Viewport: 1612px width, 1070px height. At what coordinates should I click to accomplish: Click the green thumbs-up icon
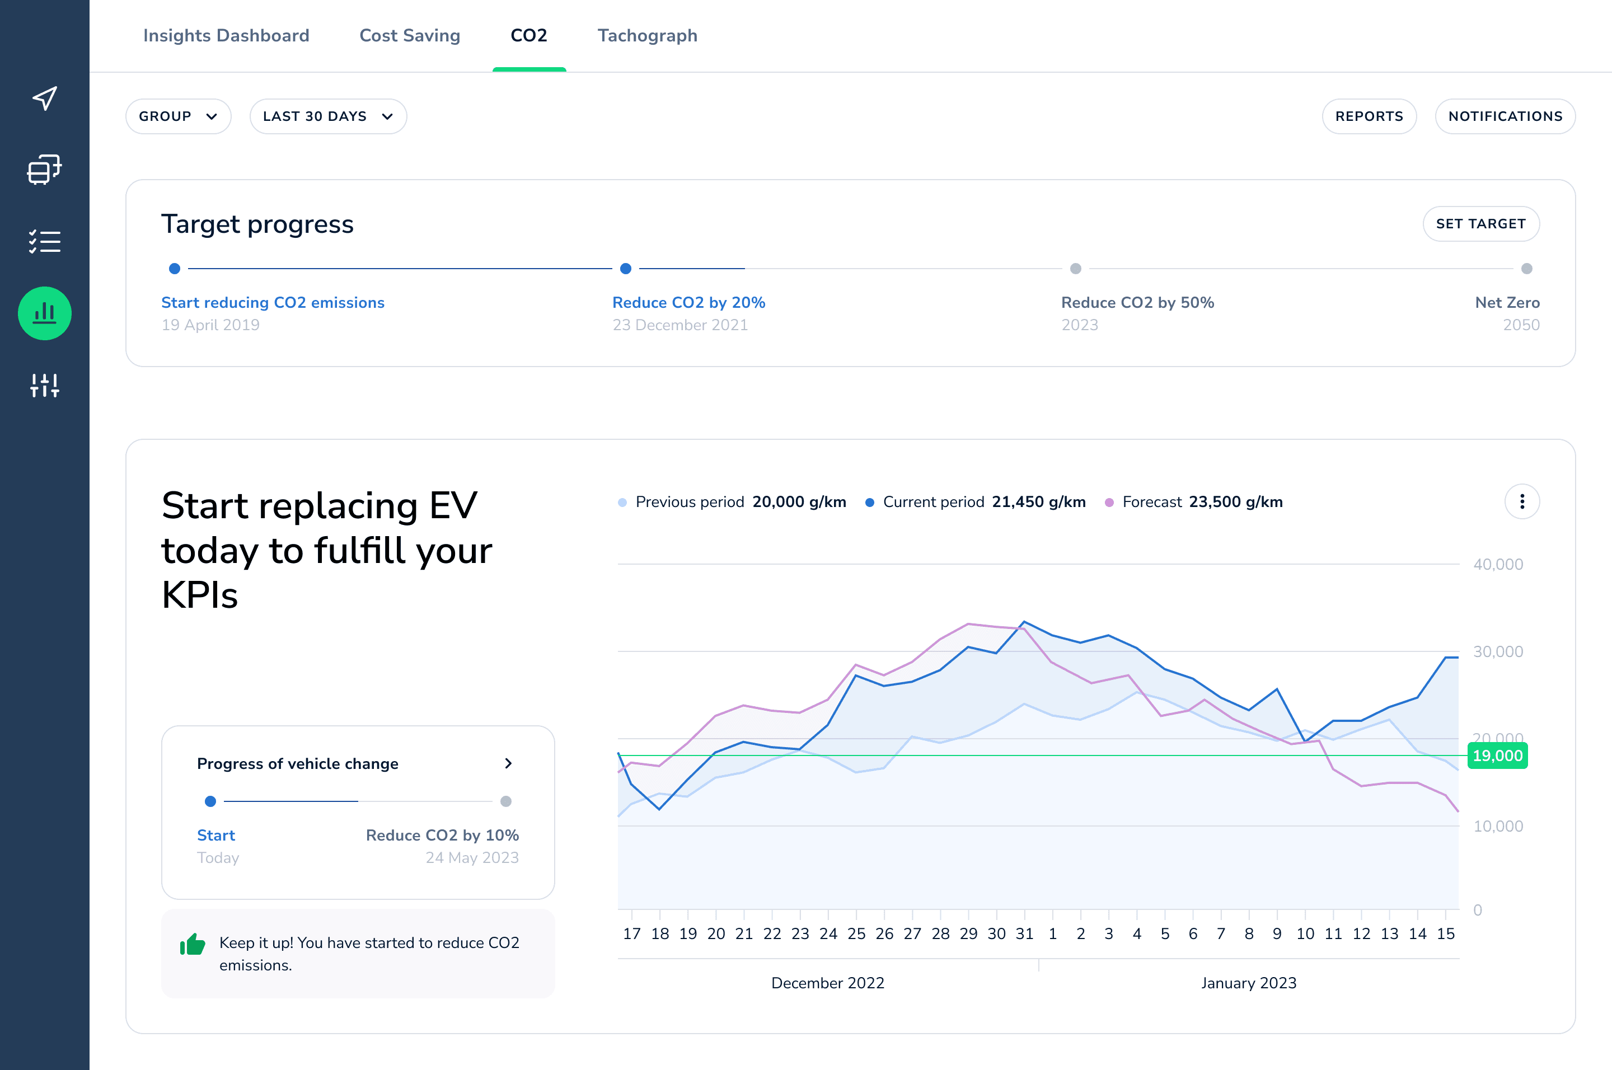click(193, 945)
